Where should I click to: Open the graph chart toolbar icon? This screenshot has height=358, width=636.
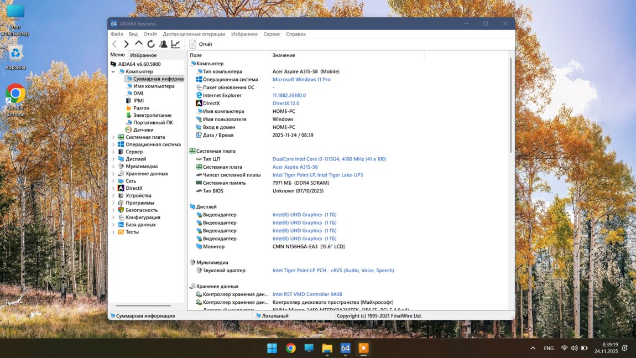pyautogui.click(x=175, y=44)
